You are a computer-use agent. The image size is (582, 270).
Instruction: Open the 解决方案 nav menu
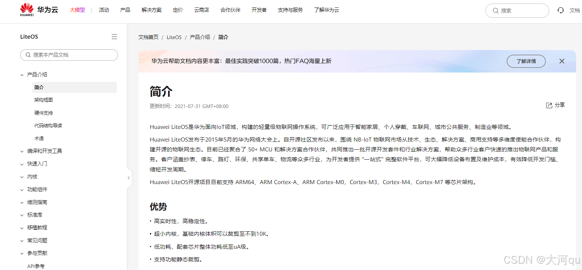(152, 10)
